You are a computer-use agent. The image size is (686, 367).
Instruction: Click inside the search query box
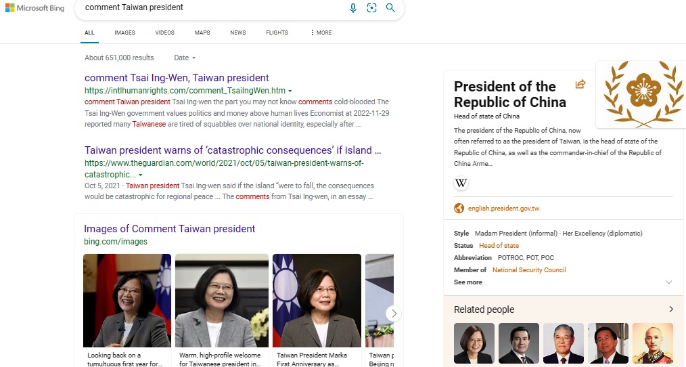tap(210, 8)
